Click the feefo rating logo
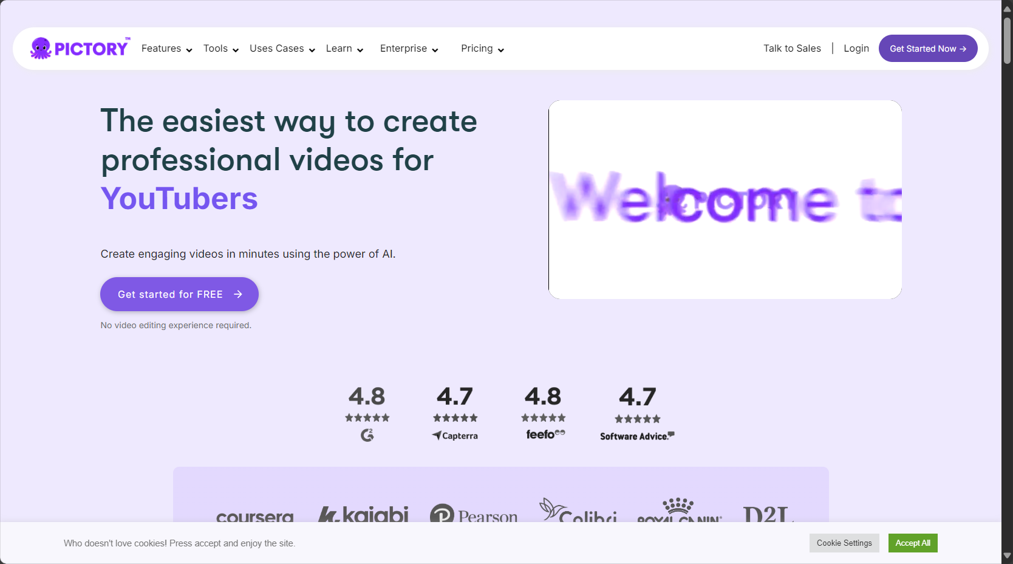This screenshot has width=1013, height=564. click(x=545, y=435)
